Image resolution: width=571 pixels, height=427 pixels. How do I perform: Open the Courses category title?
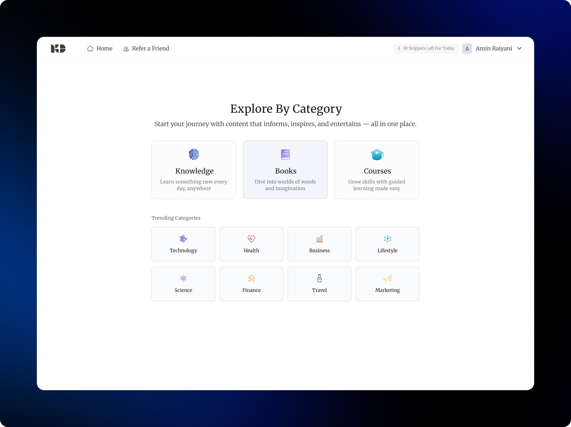pos(377,171)
